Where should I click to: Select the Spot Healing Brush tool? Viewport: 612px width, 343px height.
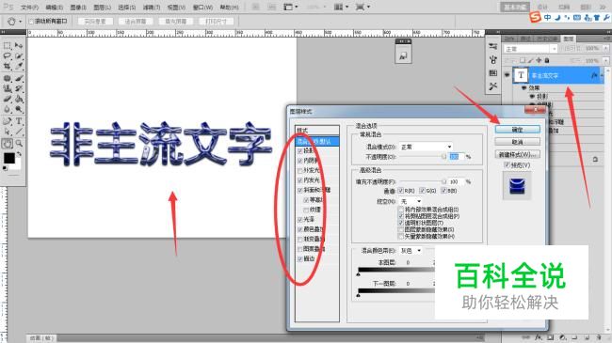click(7, 78)
